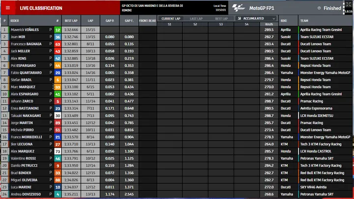Sort by the Best Lap column header
This screenshot has height=199, width=354.
(x=71, y=21)
